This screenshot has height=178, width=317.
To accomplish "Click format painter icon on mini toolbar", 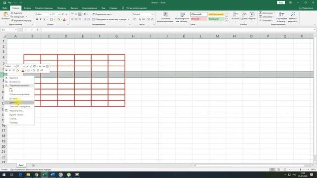I will [42, 70].
